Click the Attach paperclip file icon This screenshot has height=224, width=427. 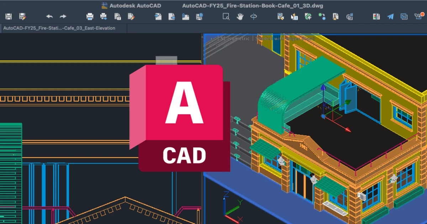[185, 16]
